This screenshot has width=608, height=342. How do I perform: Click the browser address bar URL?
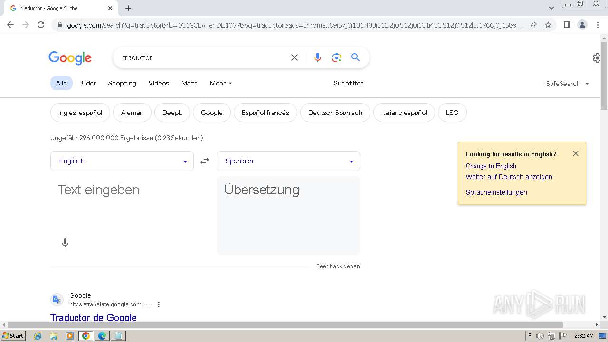(294, 25)
